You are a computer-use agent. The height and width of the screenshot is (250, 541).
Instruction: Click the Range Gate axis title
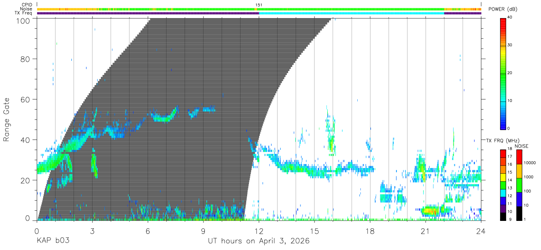click(7, 119)
